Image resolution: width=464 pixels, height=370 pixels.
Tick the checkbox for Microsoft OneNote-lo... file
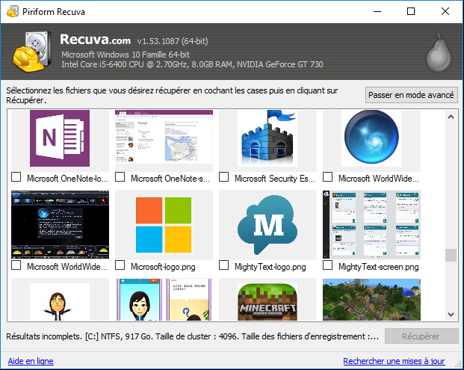pos(16,177)
